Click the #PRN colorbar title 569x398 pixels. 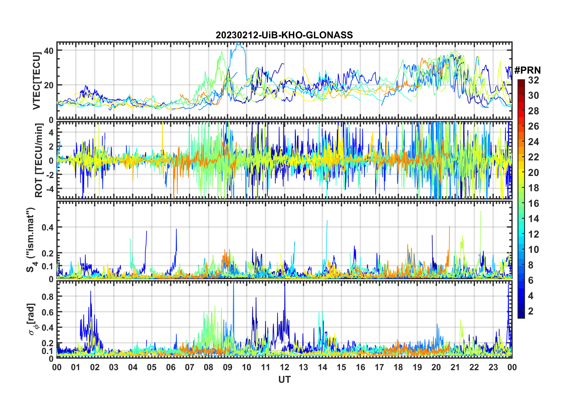pyautogui.click(x=527, y=70)
